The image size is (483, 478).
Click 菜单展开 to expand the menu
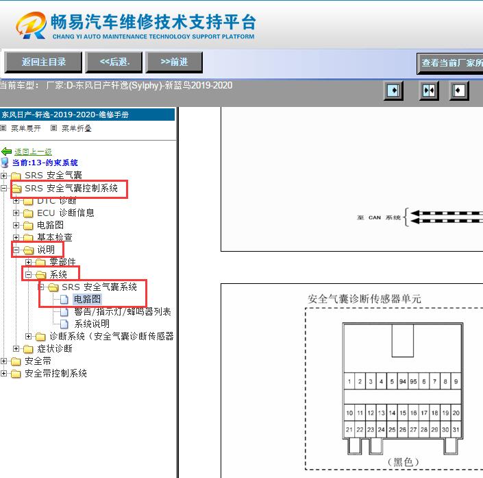pyautogui.click(x=26, y=128)
